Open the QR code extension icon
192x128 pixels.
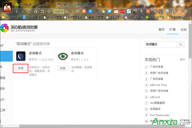click(161, 11)
